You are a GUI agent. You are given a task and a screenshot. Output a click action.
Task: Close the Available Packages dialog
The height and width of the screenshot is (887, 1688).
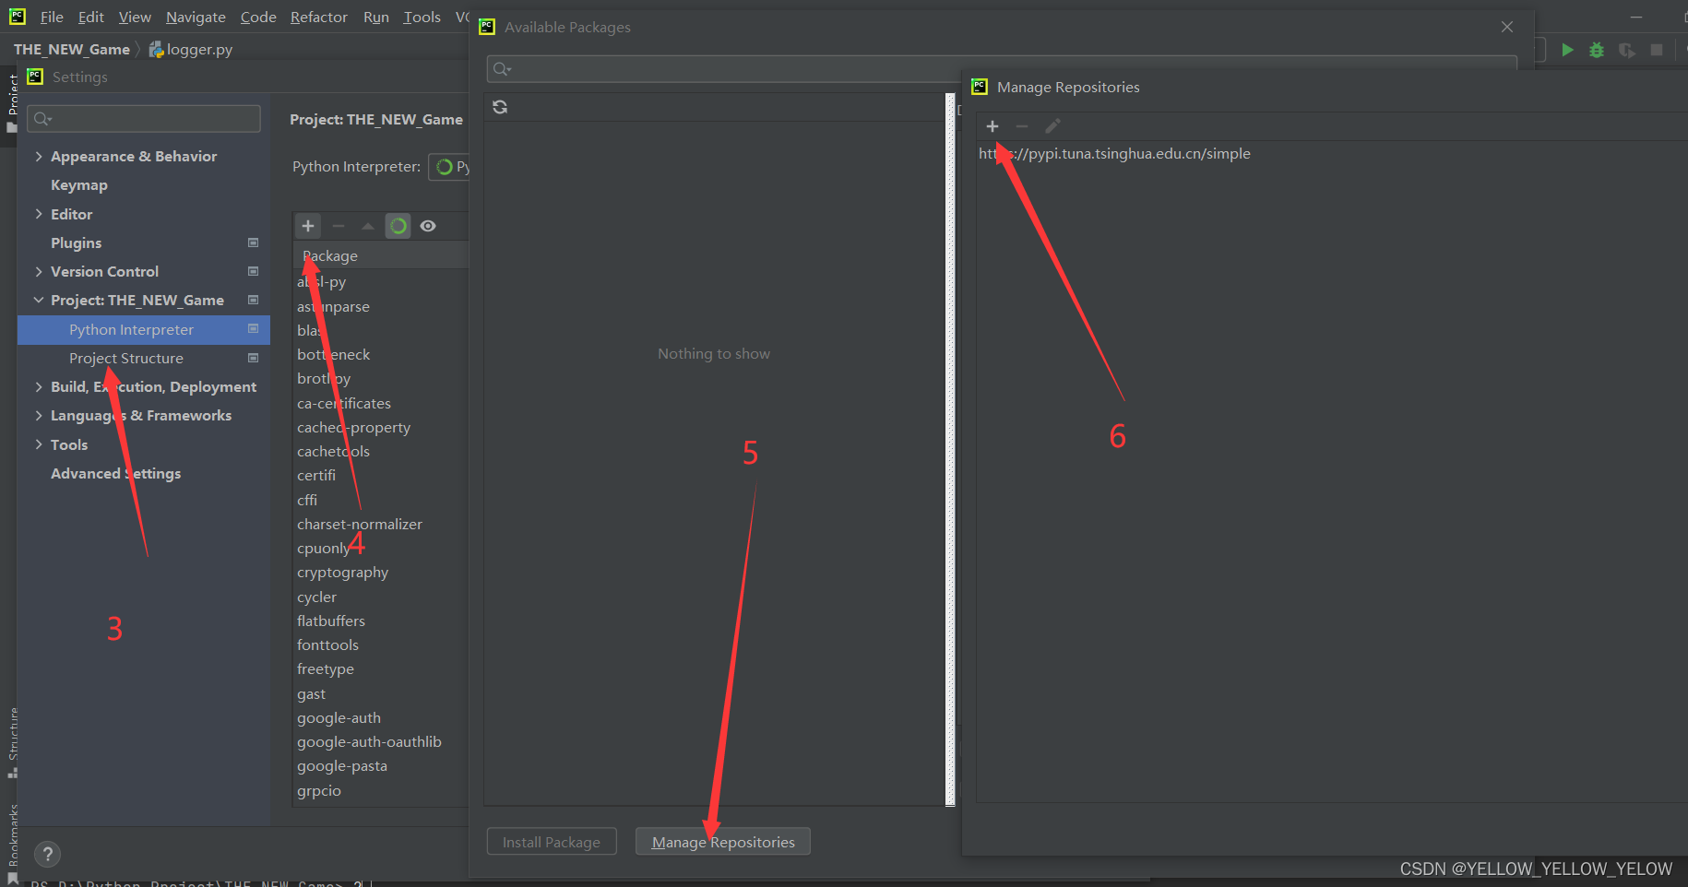pyautogui.click(x=1507, y=27)
